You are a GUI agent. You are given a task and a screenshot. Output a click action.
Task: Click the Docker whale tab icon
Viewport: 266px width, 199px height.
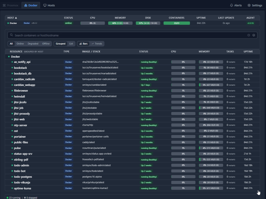(x=26, y=5)
